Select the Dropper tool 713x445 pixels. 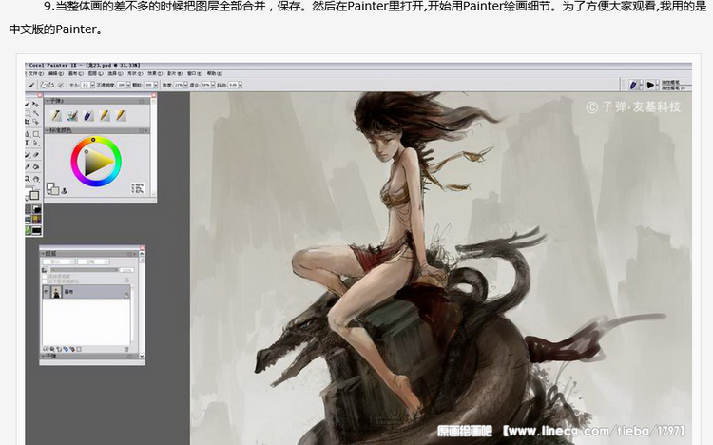tap(27, 167)
